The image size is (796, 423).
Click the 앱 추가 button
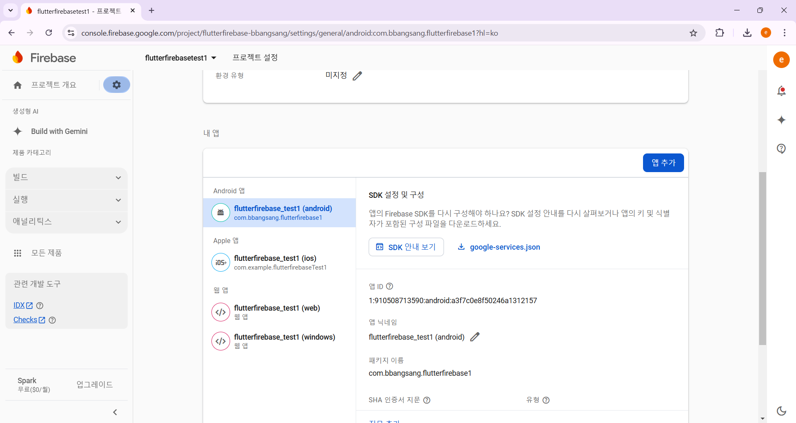coord(663,163)
